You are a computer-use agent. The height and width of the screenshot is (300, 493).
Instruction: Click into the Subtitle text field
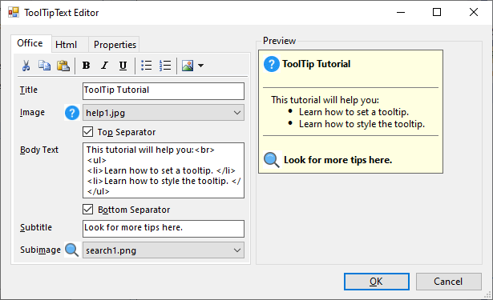tap(164, 229)
